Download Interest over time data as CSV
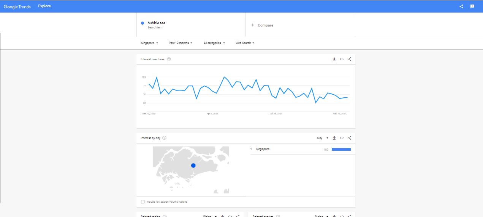 click(x=334, y=59)
